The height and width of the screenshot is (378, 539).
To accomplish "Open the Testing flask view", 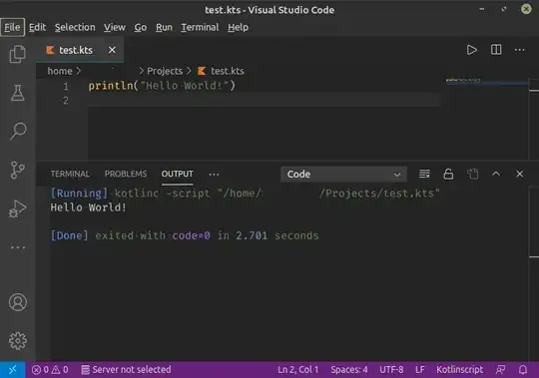I will [x=18, y=93].
